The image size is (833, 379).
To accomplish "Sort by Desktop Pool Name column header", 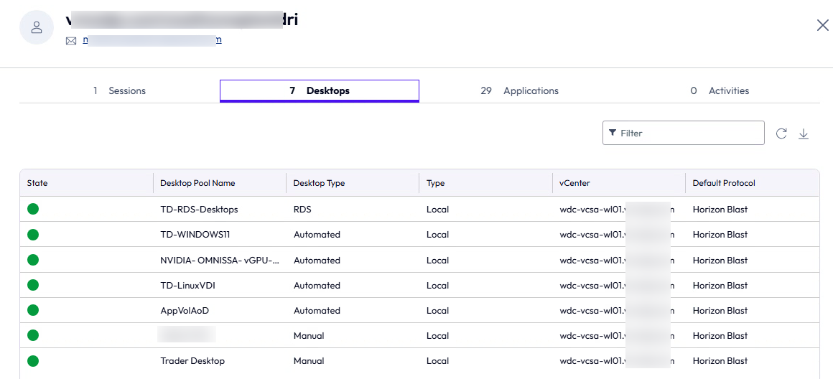I will click(x=197, y=183).
